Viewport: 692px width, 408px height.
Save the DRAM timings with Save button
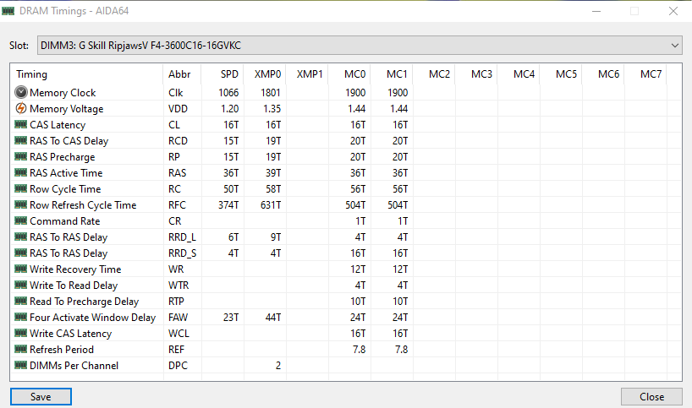[41, 396]
